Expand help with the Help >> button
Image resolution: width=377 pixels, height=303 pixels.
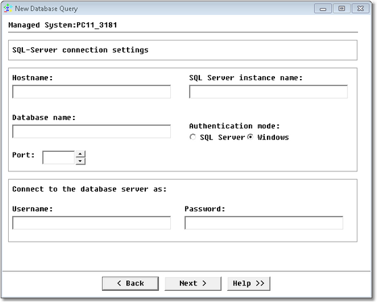249,283
